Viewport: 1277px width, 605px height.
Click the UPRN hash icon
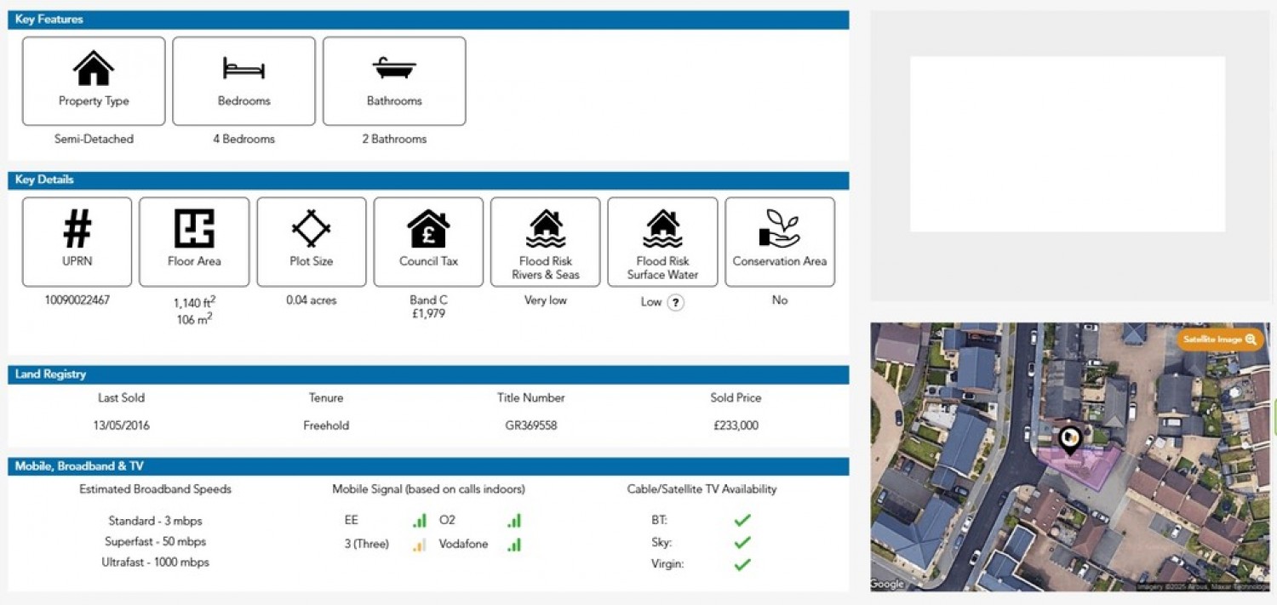click(x=77, y=229)
